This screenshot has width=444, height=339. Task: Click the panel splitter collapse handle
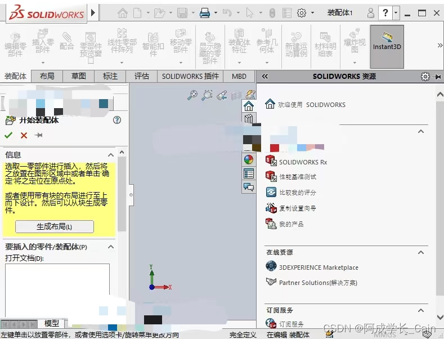(x=131, y=195)
